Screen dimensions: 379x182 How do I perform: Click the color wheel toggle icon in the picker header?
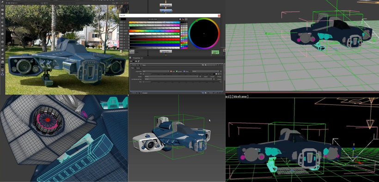coord(180,19)
